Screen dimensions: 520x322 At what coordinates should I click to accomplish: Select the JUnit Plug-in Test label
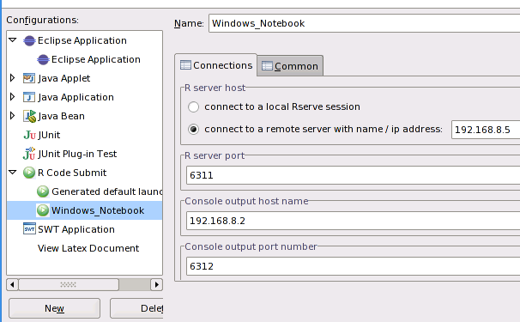(77, 154)
